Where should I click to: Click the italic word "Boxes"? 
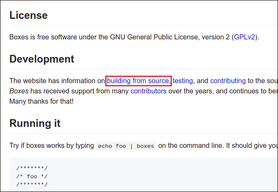coord(19,91)
